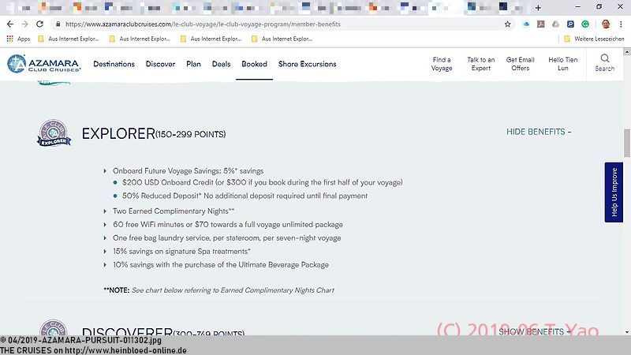Click Get Email Offers link
631x355 pixels.
(521, 64)
